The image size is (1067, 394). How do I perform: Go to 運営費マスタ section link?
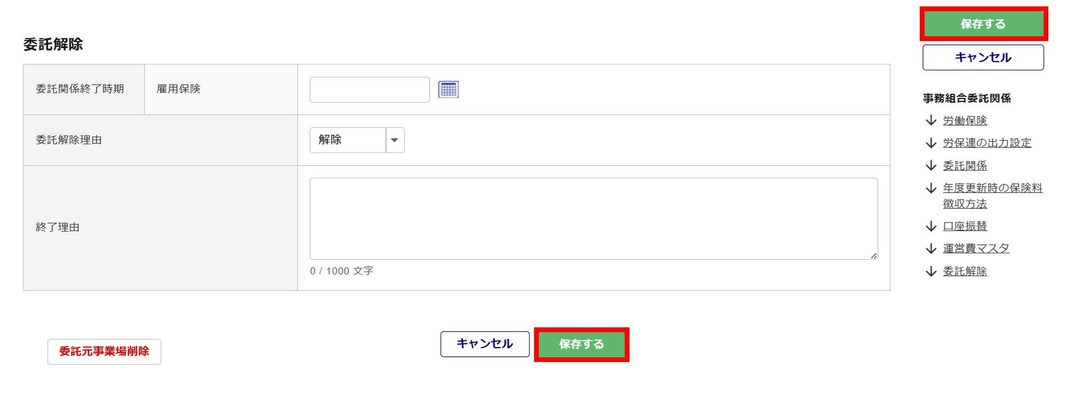click(976, 248)
